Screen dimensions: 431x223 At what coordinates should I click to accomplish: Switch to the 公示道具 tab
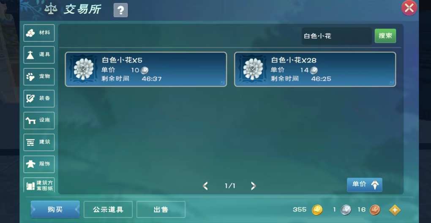(108, 209)
